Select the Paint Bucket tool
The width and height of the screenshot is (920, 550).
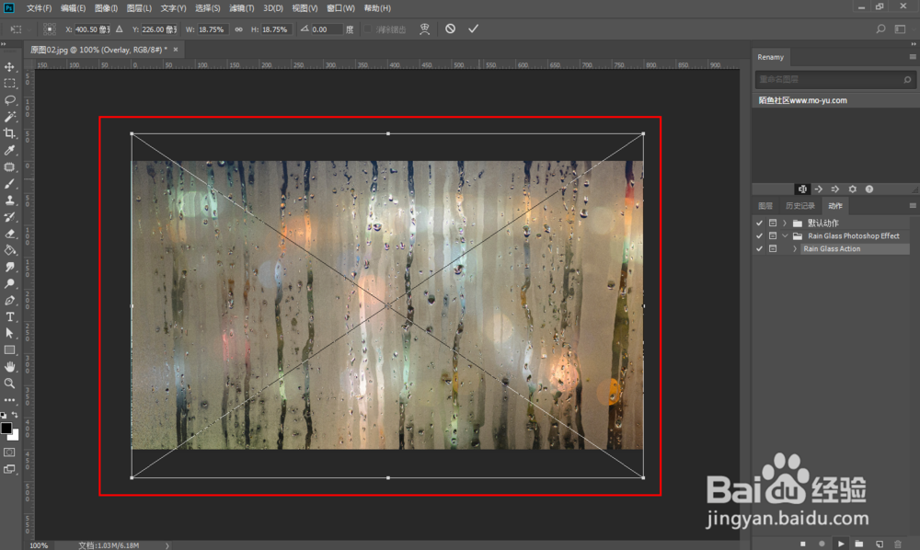[x=9, y=250]
